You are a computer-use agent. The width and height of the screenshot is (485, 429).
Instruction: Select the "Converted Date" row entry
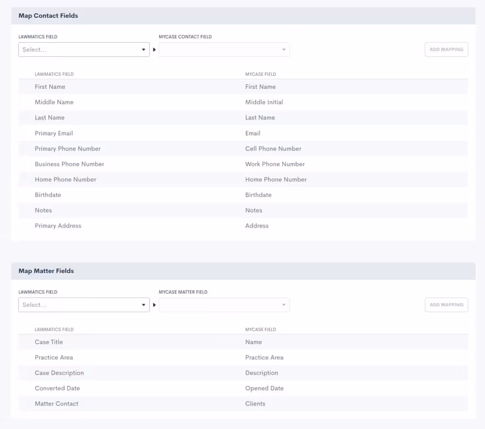(57, 388)
